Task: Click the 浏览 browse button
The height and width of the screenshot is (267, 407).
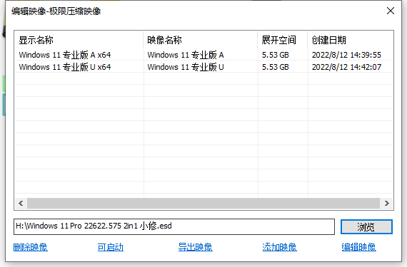Action: (x=366, y=227)
